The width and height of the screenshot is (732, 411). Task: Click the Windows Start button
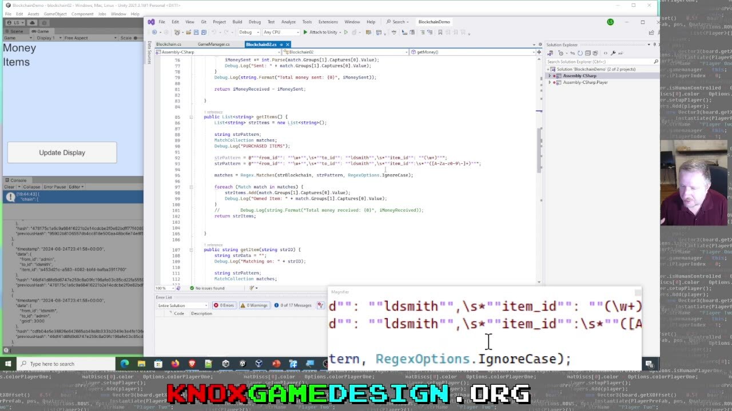(x=8, y=364)
